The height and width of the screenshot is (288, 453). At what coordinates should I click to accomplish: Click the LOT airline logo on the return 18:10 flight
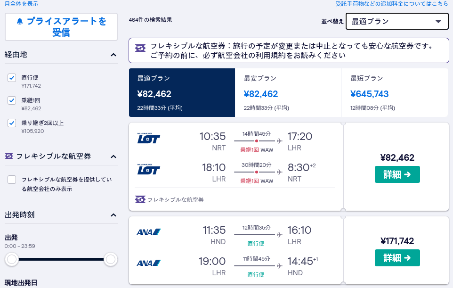click(x=148, y=169)
